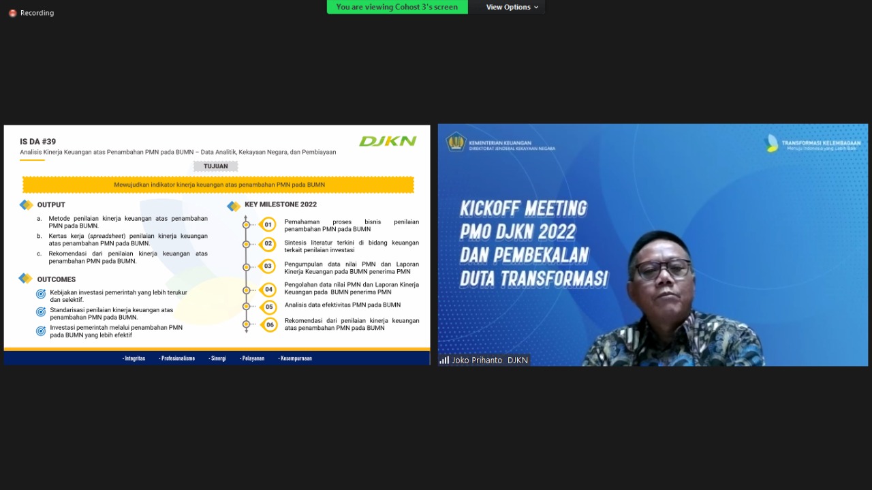Click the gray TUJUAN label
The image size is (872, 490).
pyautogui.click(x=215, y=166)
